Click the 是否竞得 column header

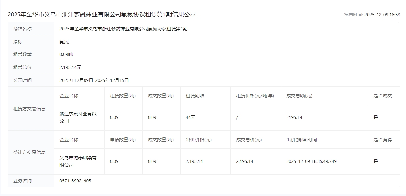point(383,140)
